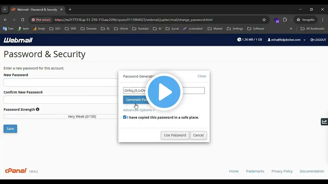Open the tab search dropdown arrow
Screen dimensions: 328x184
pyautogui.click(x=5, y=9)
